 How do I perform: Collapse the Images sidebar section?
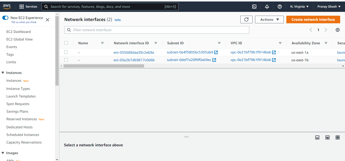point(3,153)
